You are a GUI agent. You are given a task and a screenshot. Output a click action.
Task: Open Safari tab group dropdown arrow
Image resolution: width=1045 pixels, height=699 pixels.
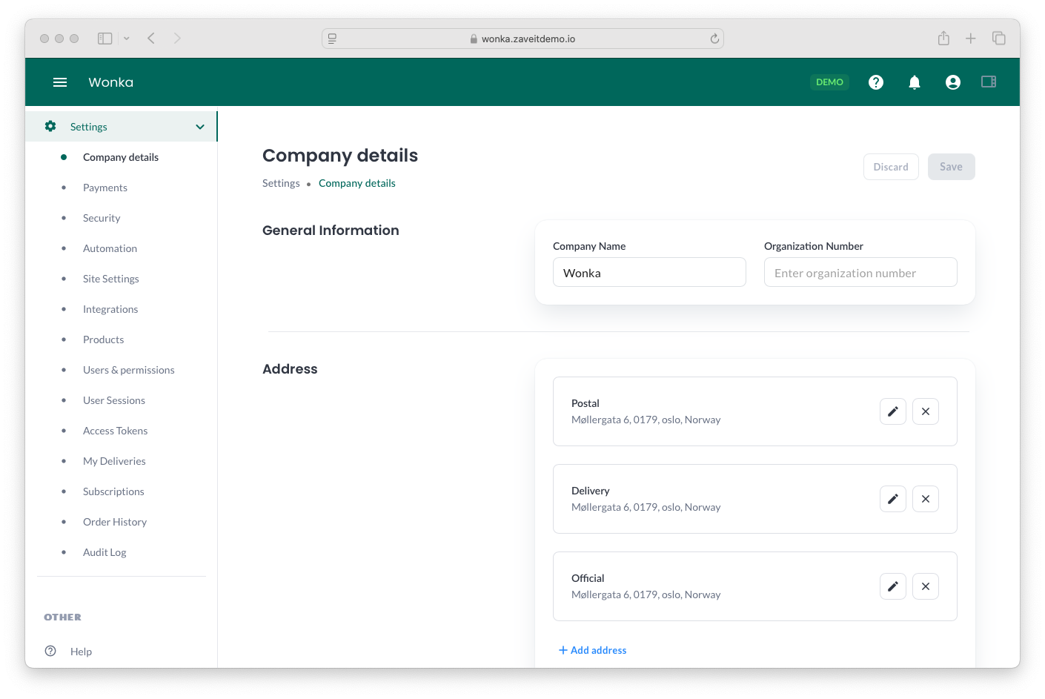[x=127, y=39]
